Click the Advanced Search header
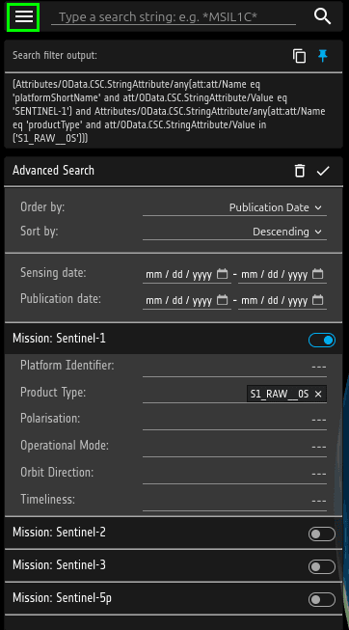The height and width of the screenshot is (630, 349). pyautogui.click(x=53, y=171)
